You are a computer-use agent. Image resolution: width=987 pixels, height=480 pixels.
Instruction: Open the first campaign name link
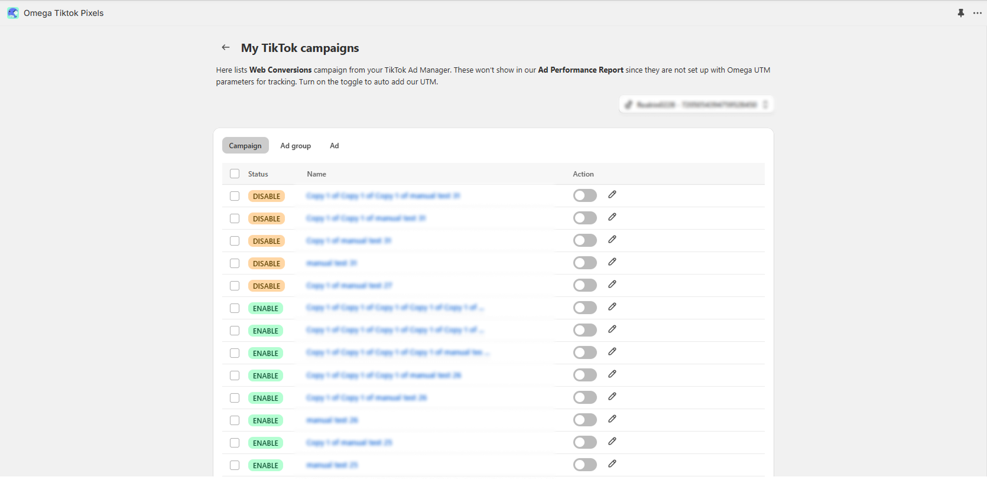[x=383, y=196]
